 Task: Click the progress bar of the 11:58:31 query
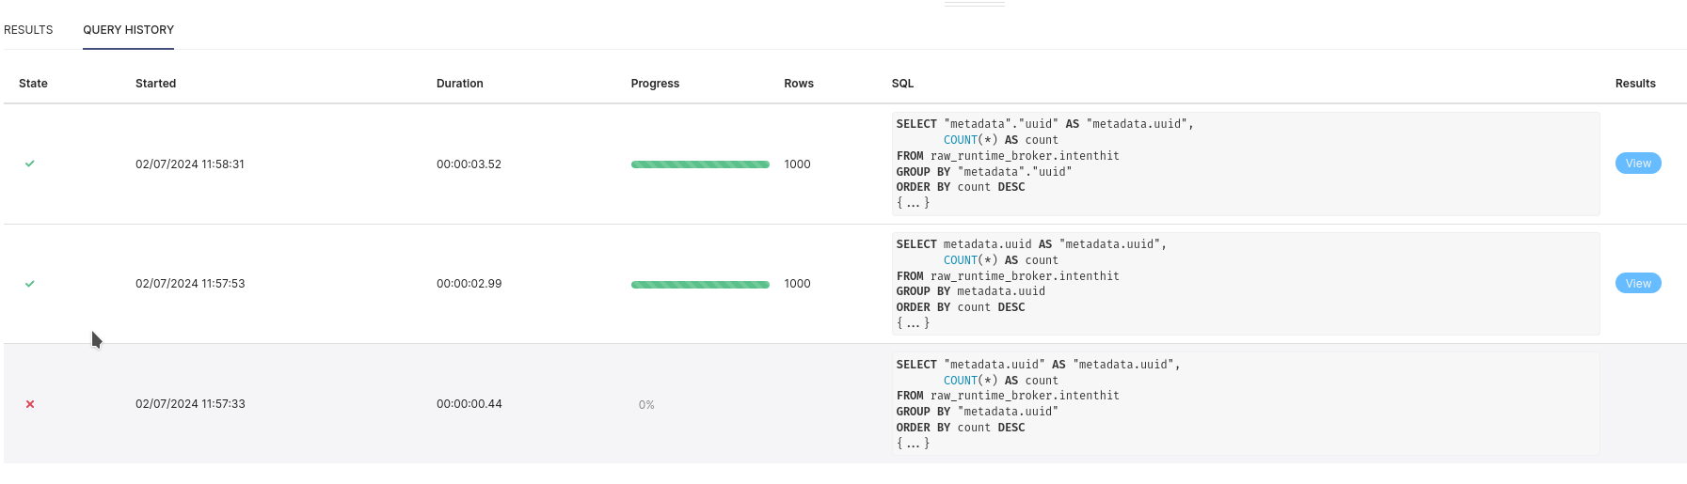700,164
